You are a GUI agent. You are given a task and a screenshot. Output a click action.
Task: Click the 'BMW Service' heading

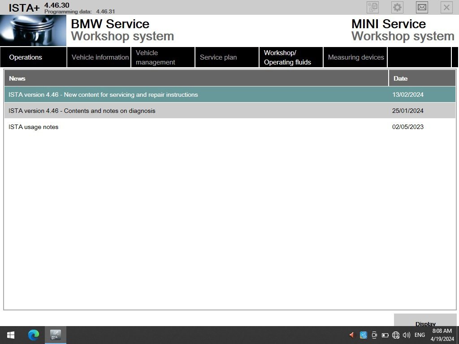(110, 24)
